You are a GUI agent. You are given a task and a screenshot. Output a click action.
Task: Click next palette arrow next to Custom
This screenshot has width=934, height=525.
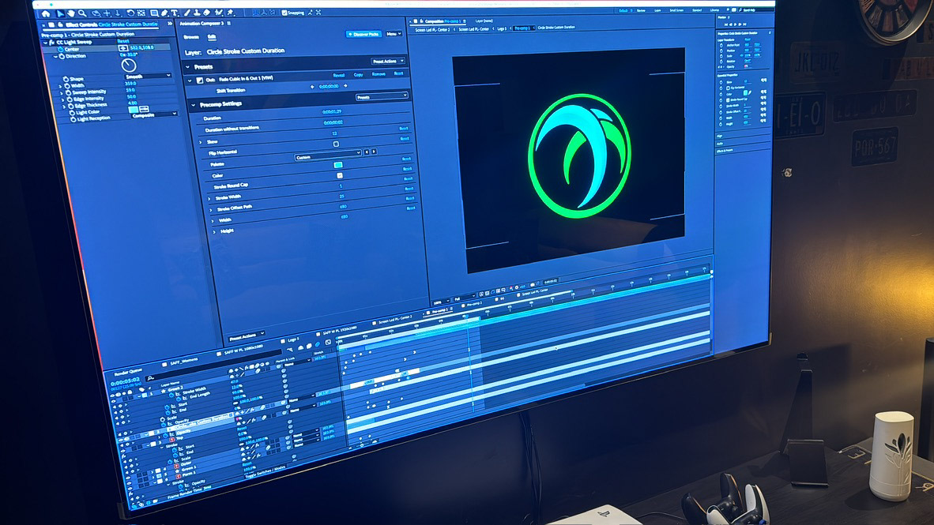374,152
